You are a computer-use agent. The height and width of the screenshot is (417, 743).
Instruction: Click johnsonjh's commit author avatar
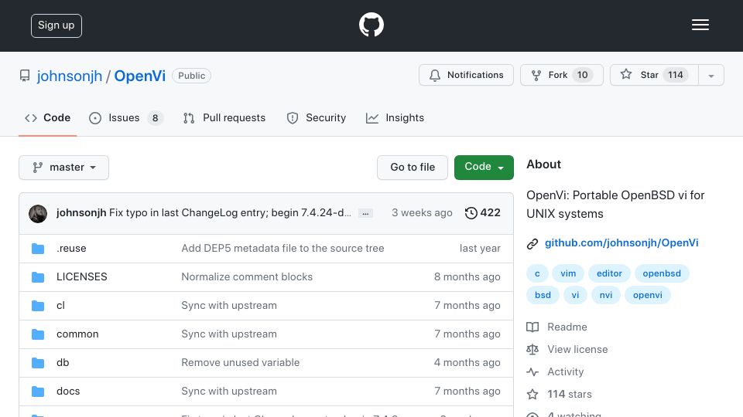[x=38, y=214]
